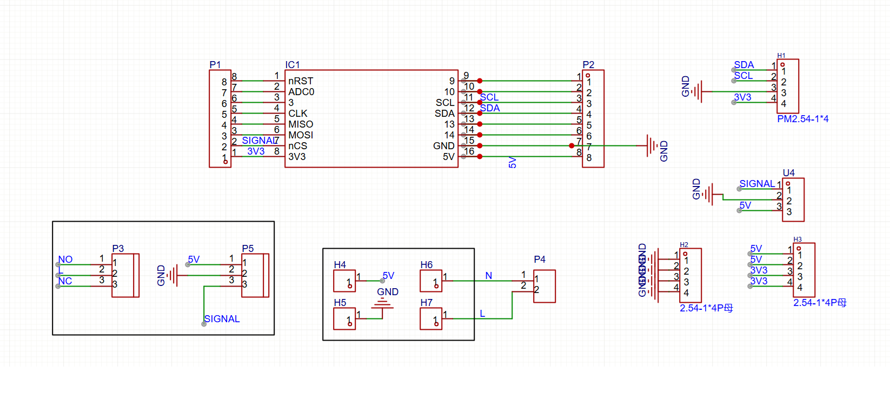Click the ground symbol right of P2
890x399 pixels.
pos(653,146)
